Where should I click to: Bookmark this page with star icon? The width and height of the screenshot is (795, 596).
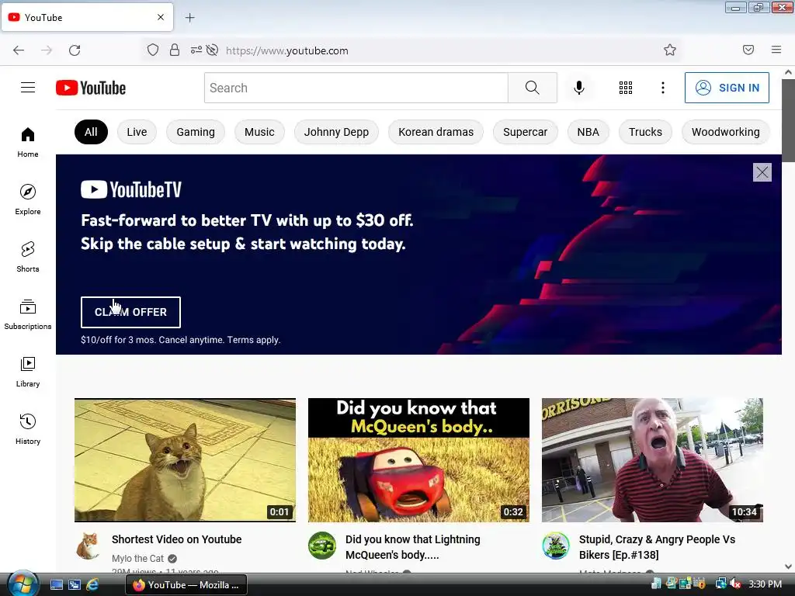tap(670, 50)
